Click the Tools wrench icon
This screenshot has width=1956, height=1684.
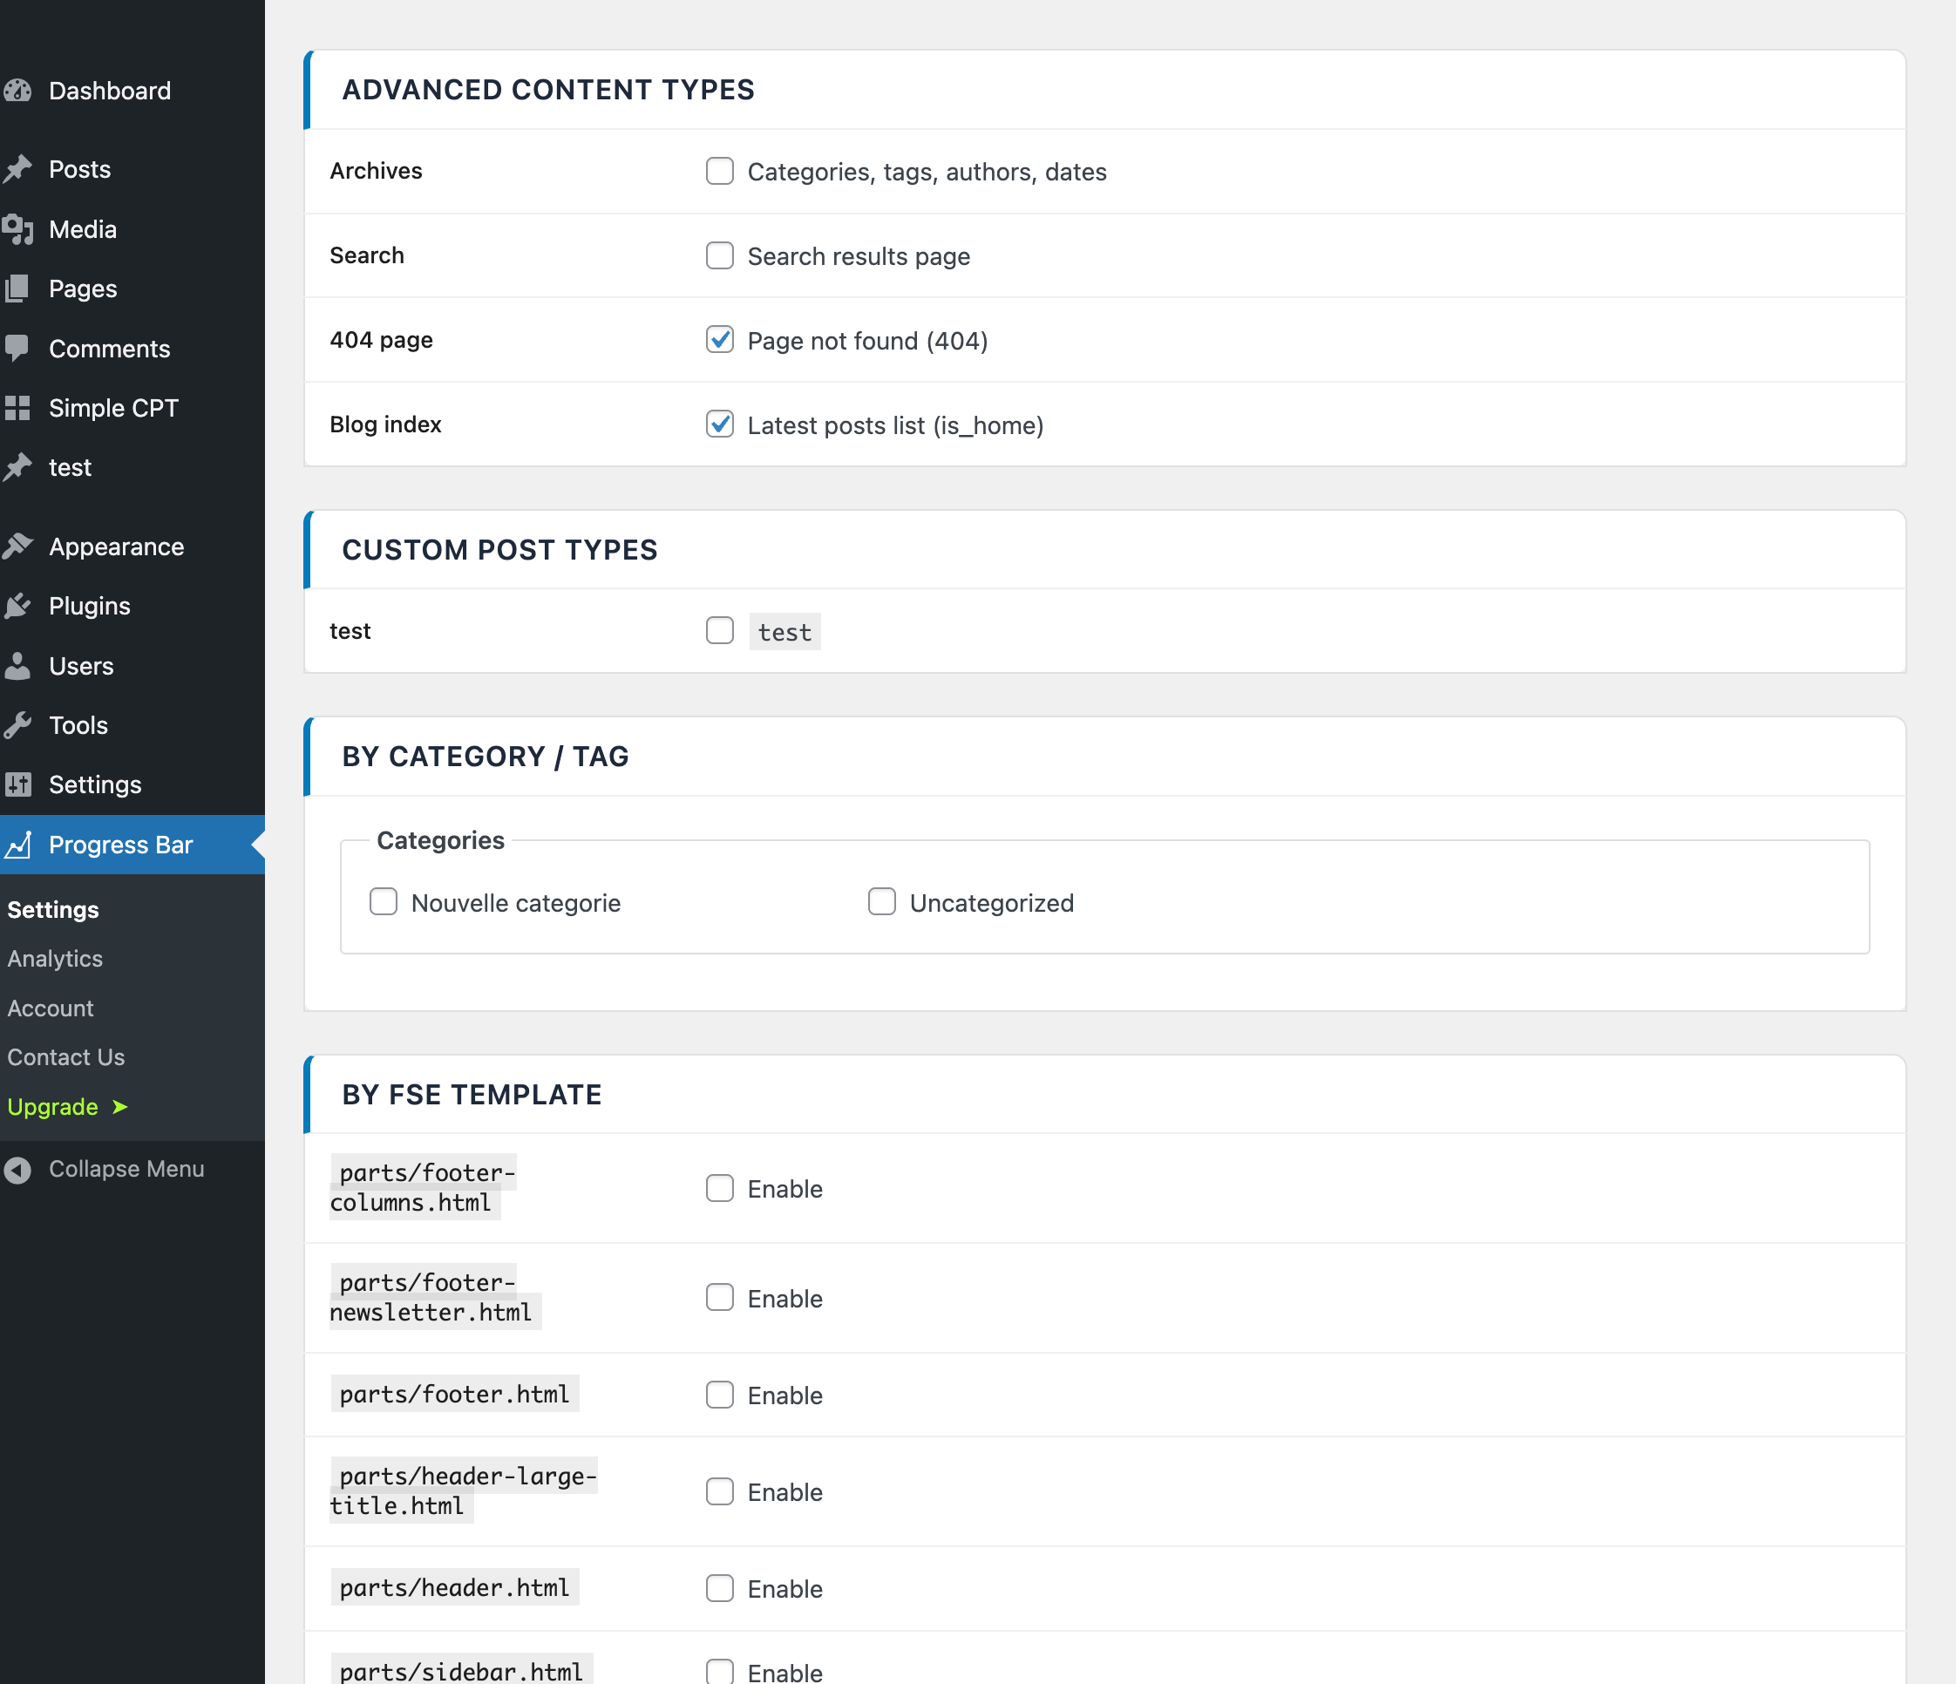pyautogui.click(x=18, y=725)
